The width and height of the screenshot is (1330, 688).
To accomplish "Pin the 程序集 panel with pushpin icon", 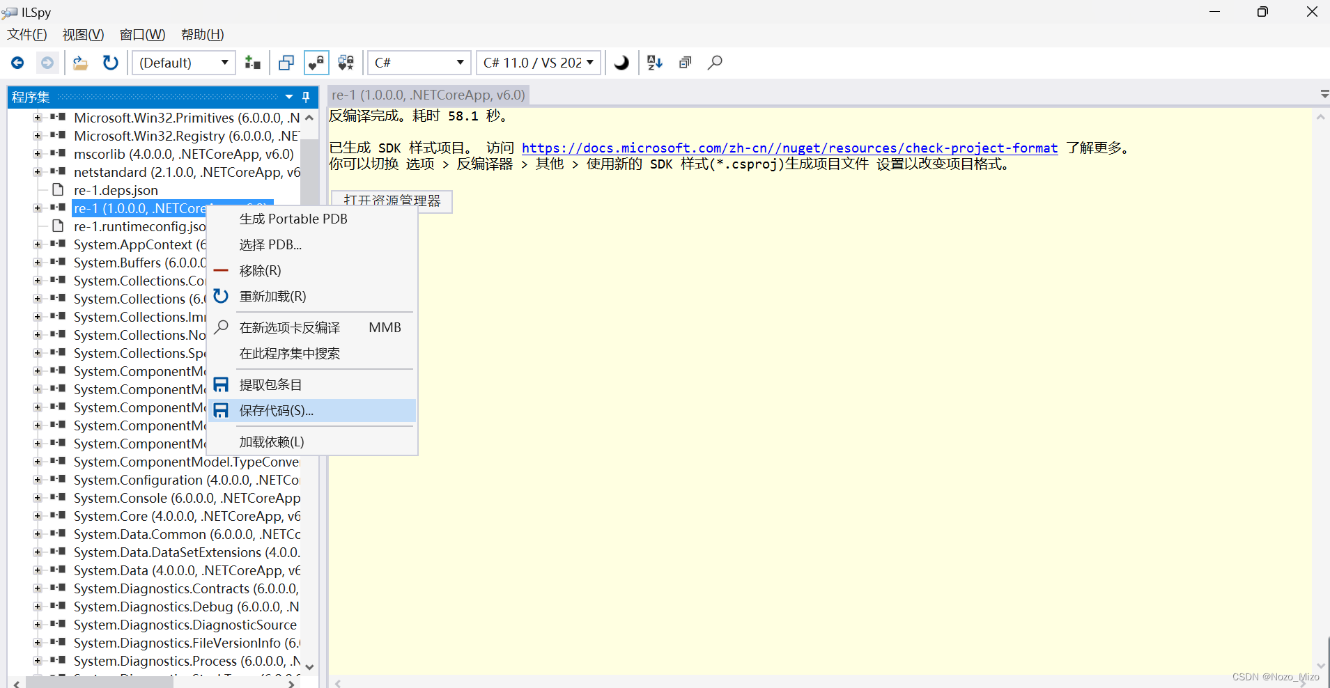I will 306,97.
